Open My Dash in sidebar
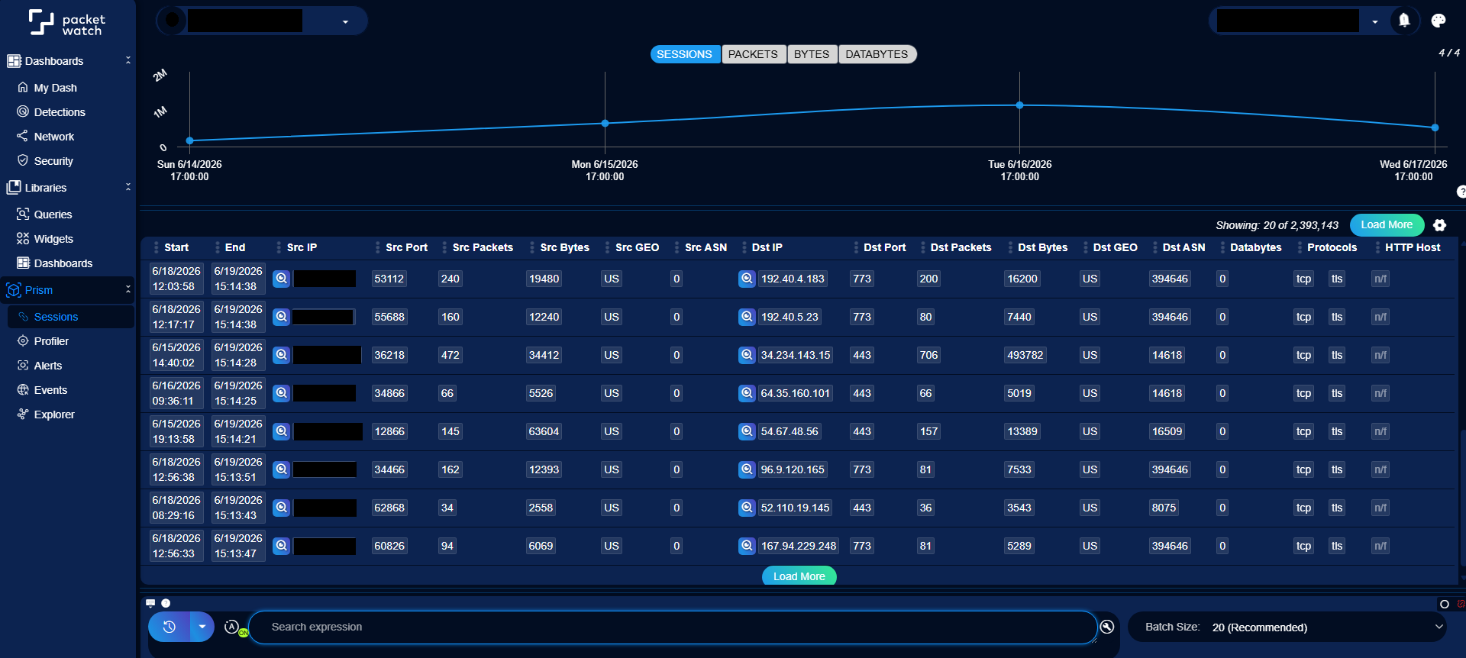The width and height of the screenshot is (1466, 658). [x=55, y=88]
